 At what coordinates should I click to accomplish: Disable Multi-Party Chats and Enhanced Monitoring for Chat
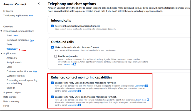click(x=52, y=97)
